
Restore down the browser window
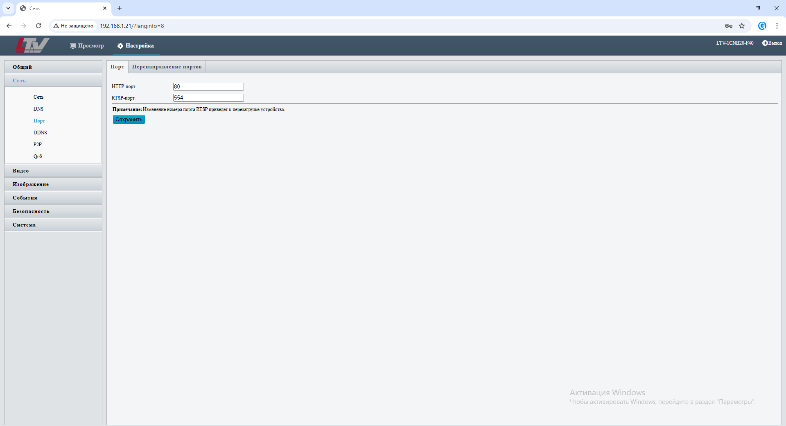click(x=758, y=8)
